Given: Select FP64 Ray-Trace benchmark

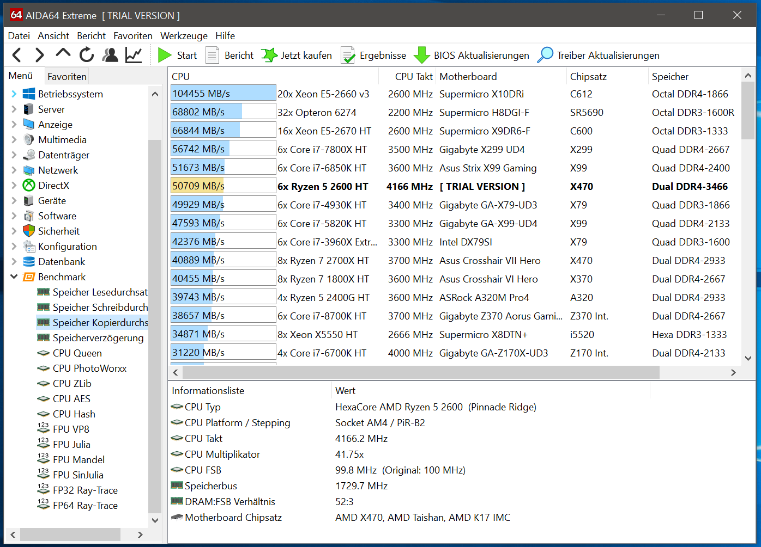Looking at the screenshot, I should point(85,505).
